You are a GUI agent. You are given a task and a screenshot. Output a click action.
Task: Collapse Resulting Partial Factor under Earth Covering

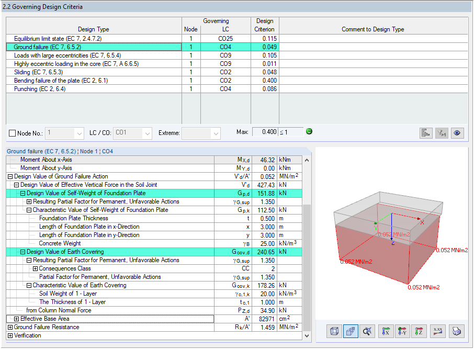coord(29,261)
